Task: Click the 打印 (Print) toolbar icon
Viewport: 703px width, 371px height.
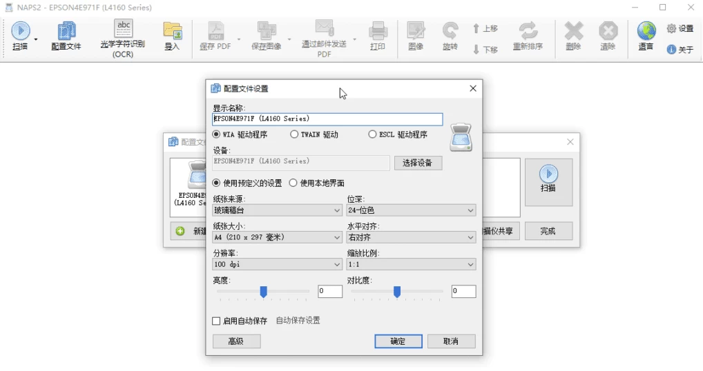Action: (x=378, y=31)
